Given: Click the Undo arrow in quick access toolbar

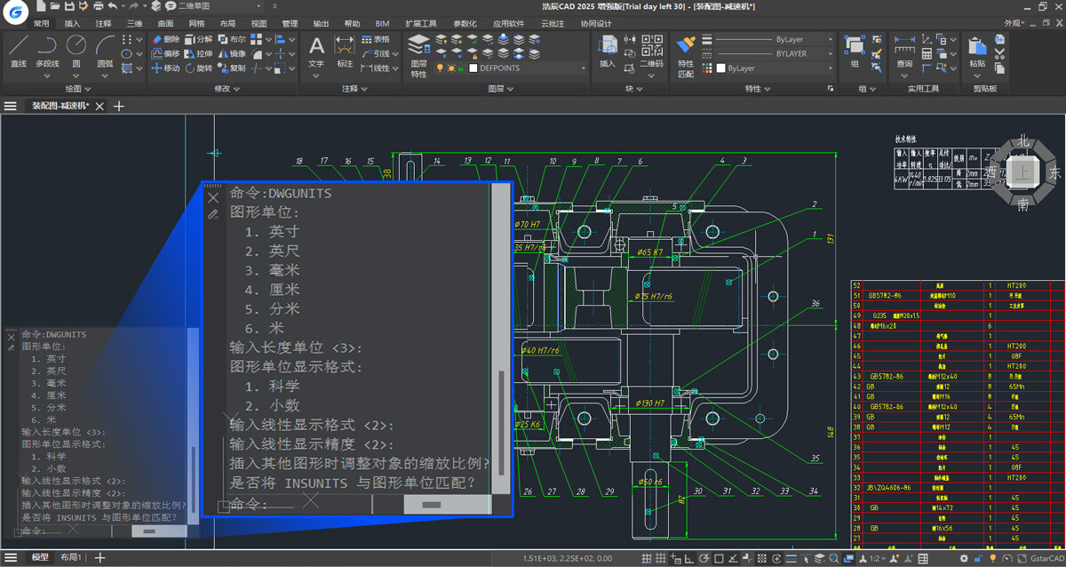Looking at the screenshot, I should click(112, 6).
